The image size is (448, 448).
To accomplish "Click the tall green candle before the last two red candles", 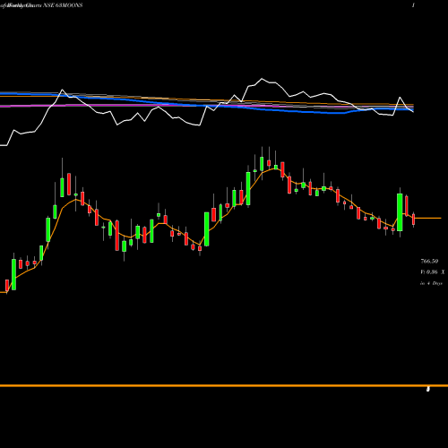I will point(400,212).
